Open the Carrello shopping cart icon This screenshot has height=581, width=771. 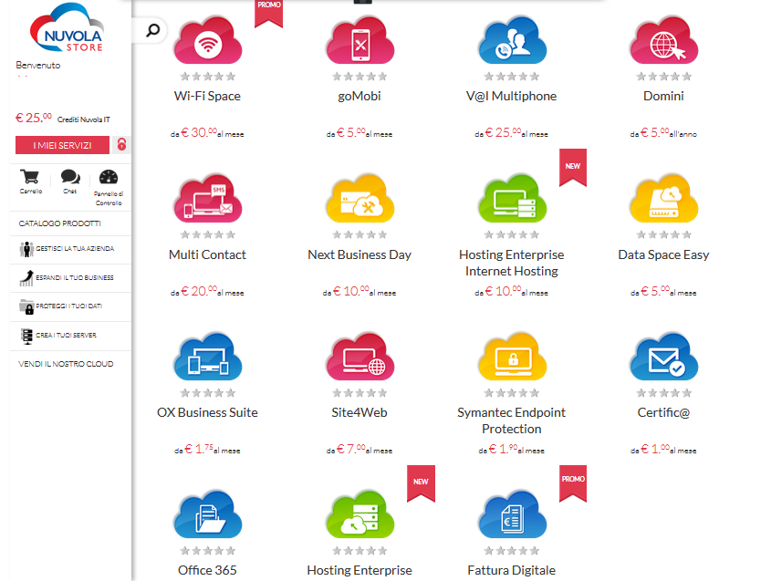point(30,179)
